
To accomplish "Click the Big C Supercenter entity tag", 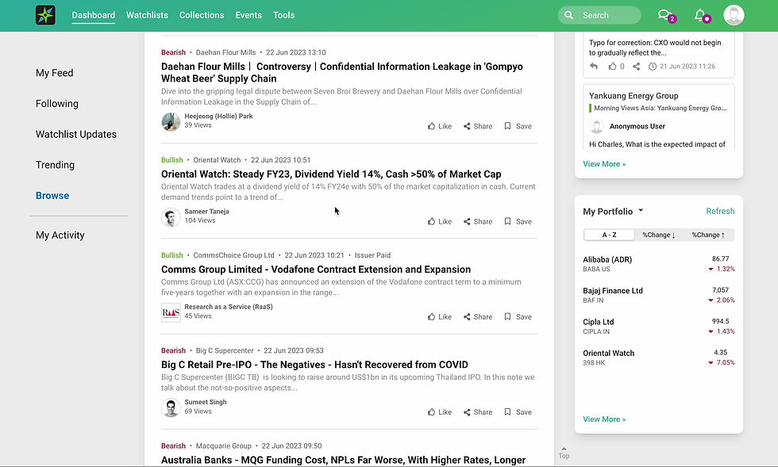I will point(224,350).
